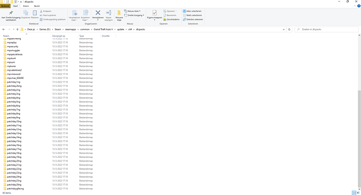Viewport: 361px width, 195px height.
Task: Select Pad kopiëren option
Action: click(48, 15)
